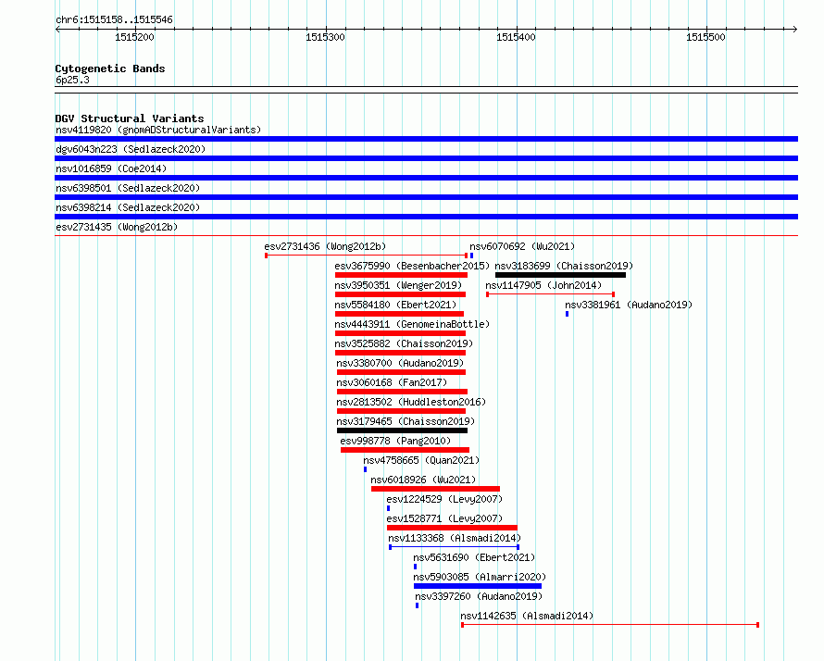Open the nsv5631690 Ebert2021 label
Image resolution: width=824 pixels, height=661 pixels.
coord(474,557)
